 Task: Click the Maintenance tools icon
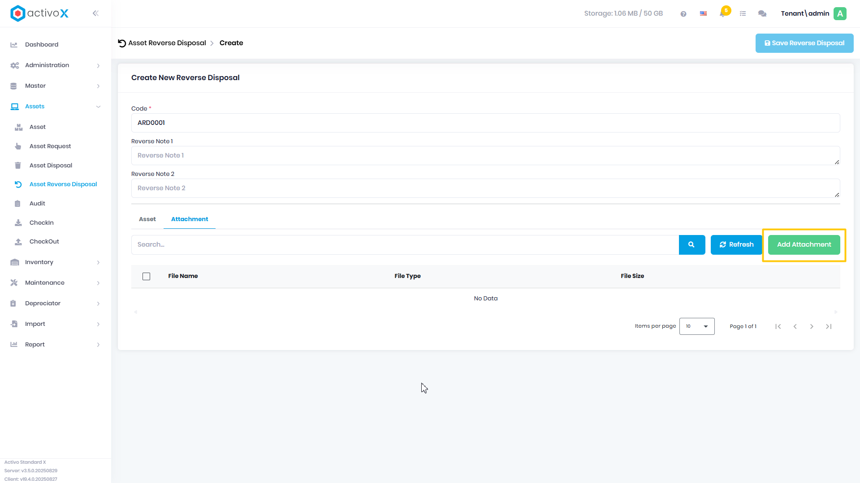click(14, 283)
